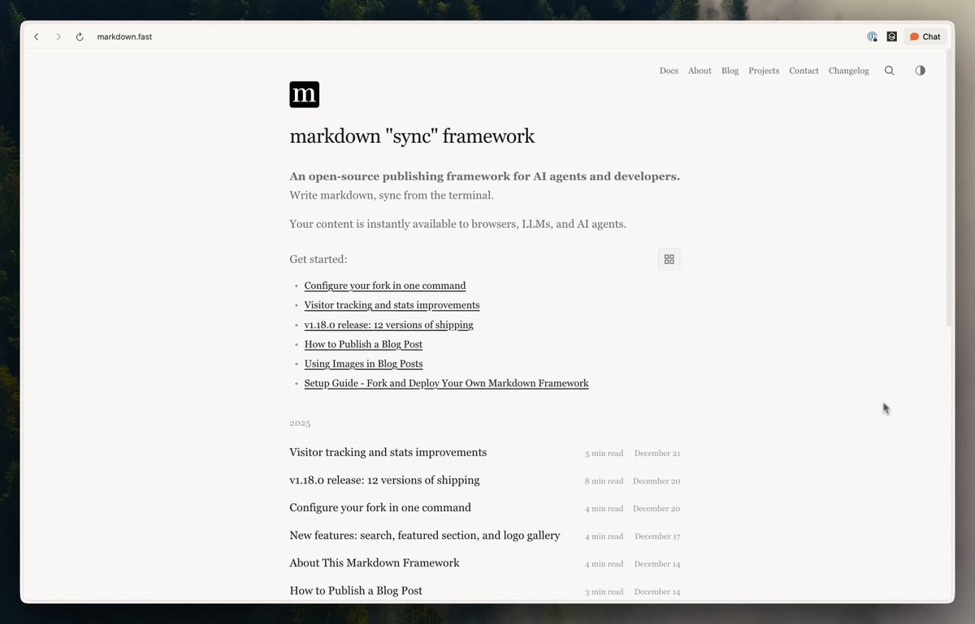
Task: Click the '2025' year label
Action: (300, 424)
